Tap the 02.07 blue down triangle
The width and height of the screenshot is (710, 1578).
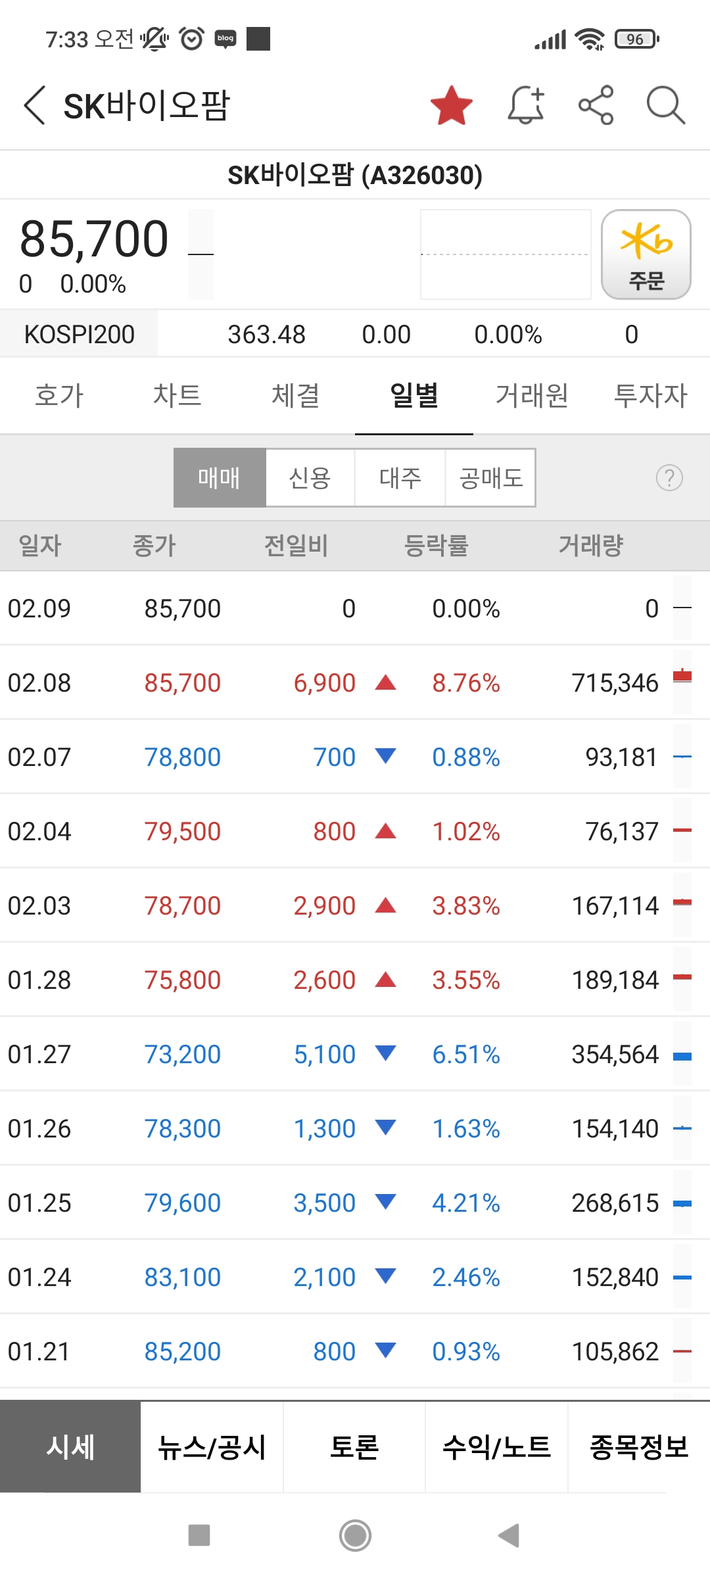pos(385,756)
